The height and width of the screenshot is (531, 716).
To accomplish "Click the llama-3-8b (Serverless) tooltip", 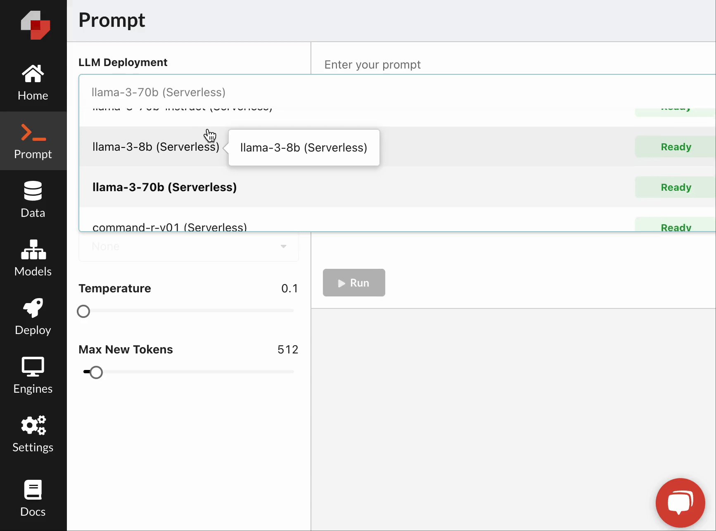I will point(304,148).
